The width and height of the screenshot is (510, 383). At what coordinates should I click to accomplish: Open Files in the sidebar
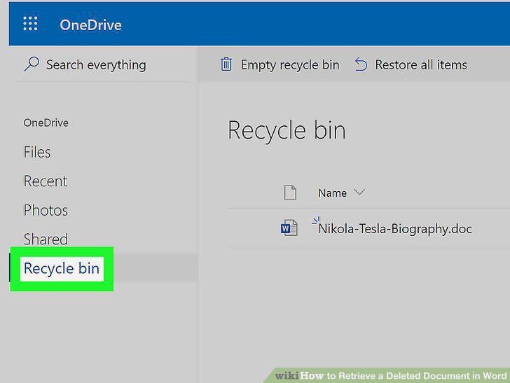pyautogui.click(x=37, y=152)
